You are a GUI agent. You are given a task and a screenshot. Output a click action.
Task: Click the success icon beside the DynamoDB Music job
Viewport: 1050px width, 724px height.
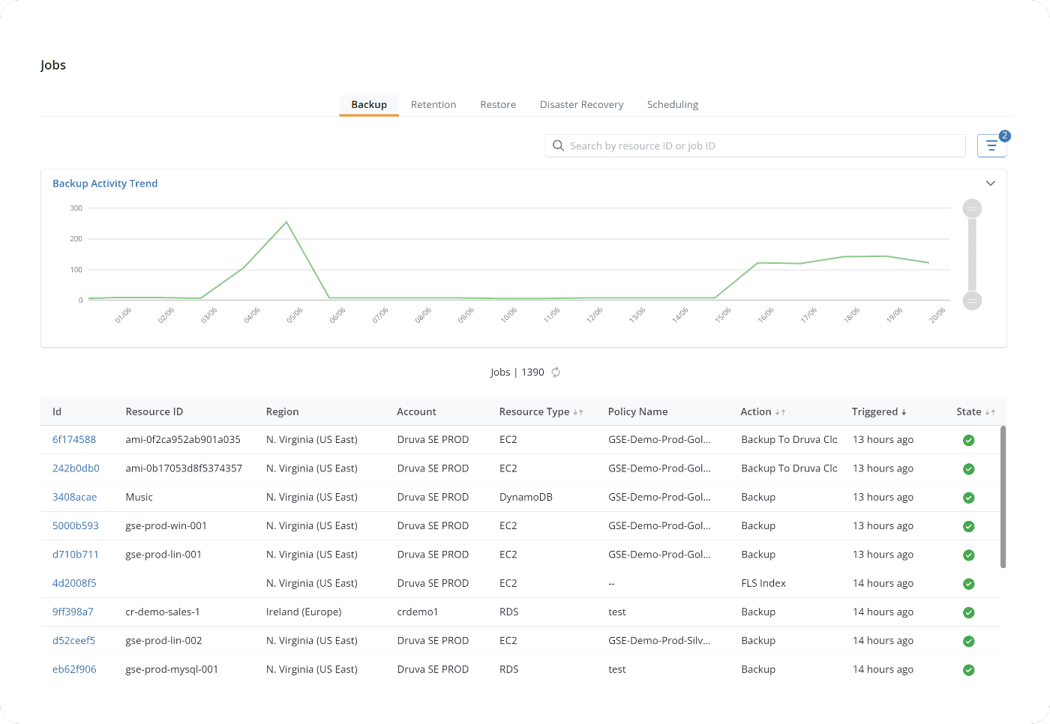[968, 497]
